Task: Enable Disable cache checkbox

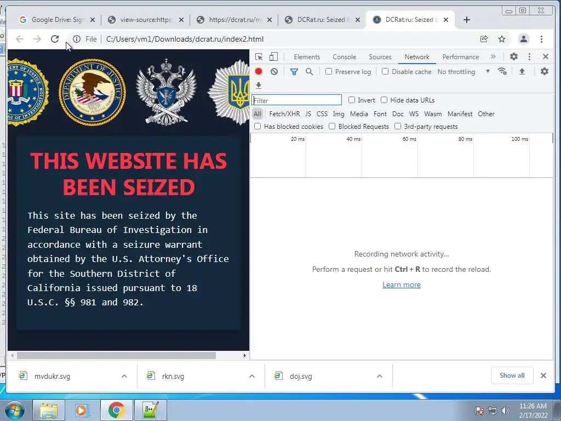Action: 385,71
